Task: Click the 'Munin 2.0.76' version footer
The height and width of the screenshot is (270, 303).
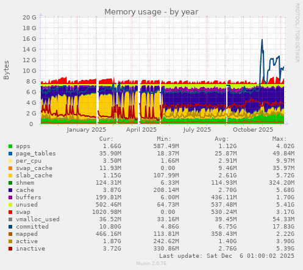Action: (151, 264)
